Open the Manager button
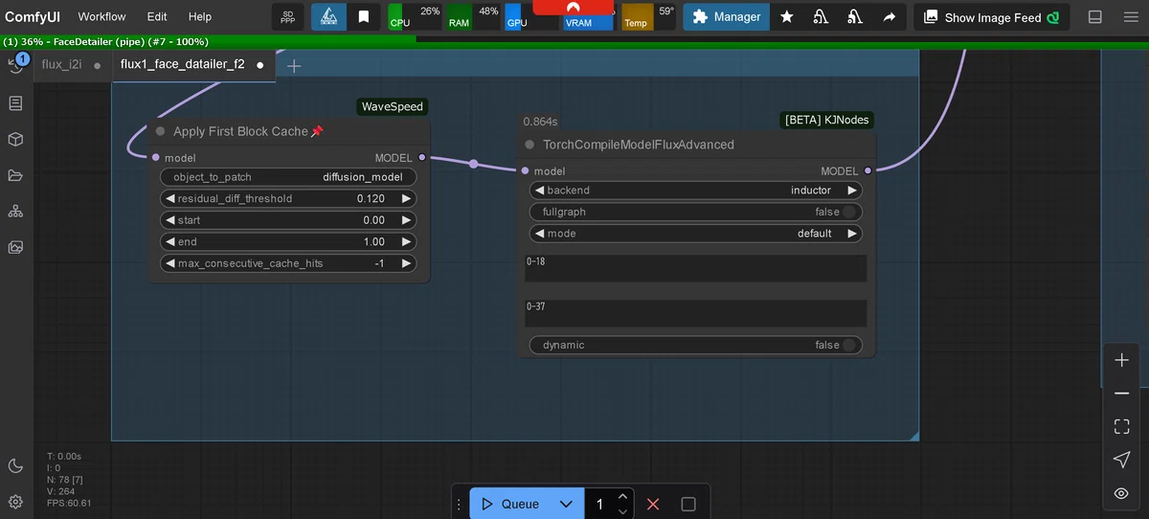The width and height of the screenshot is (1149, 519). (x=727, y=16)
